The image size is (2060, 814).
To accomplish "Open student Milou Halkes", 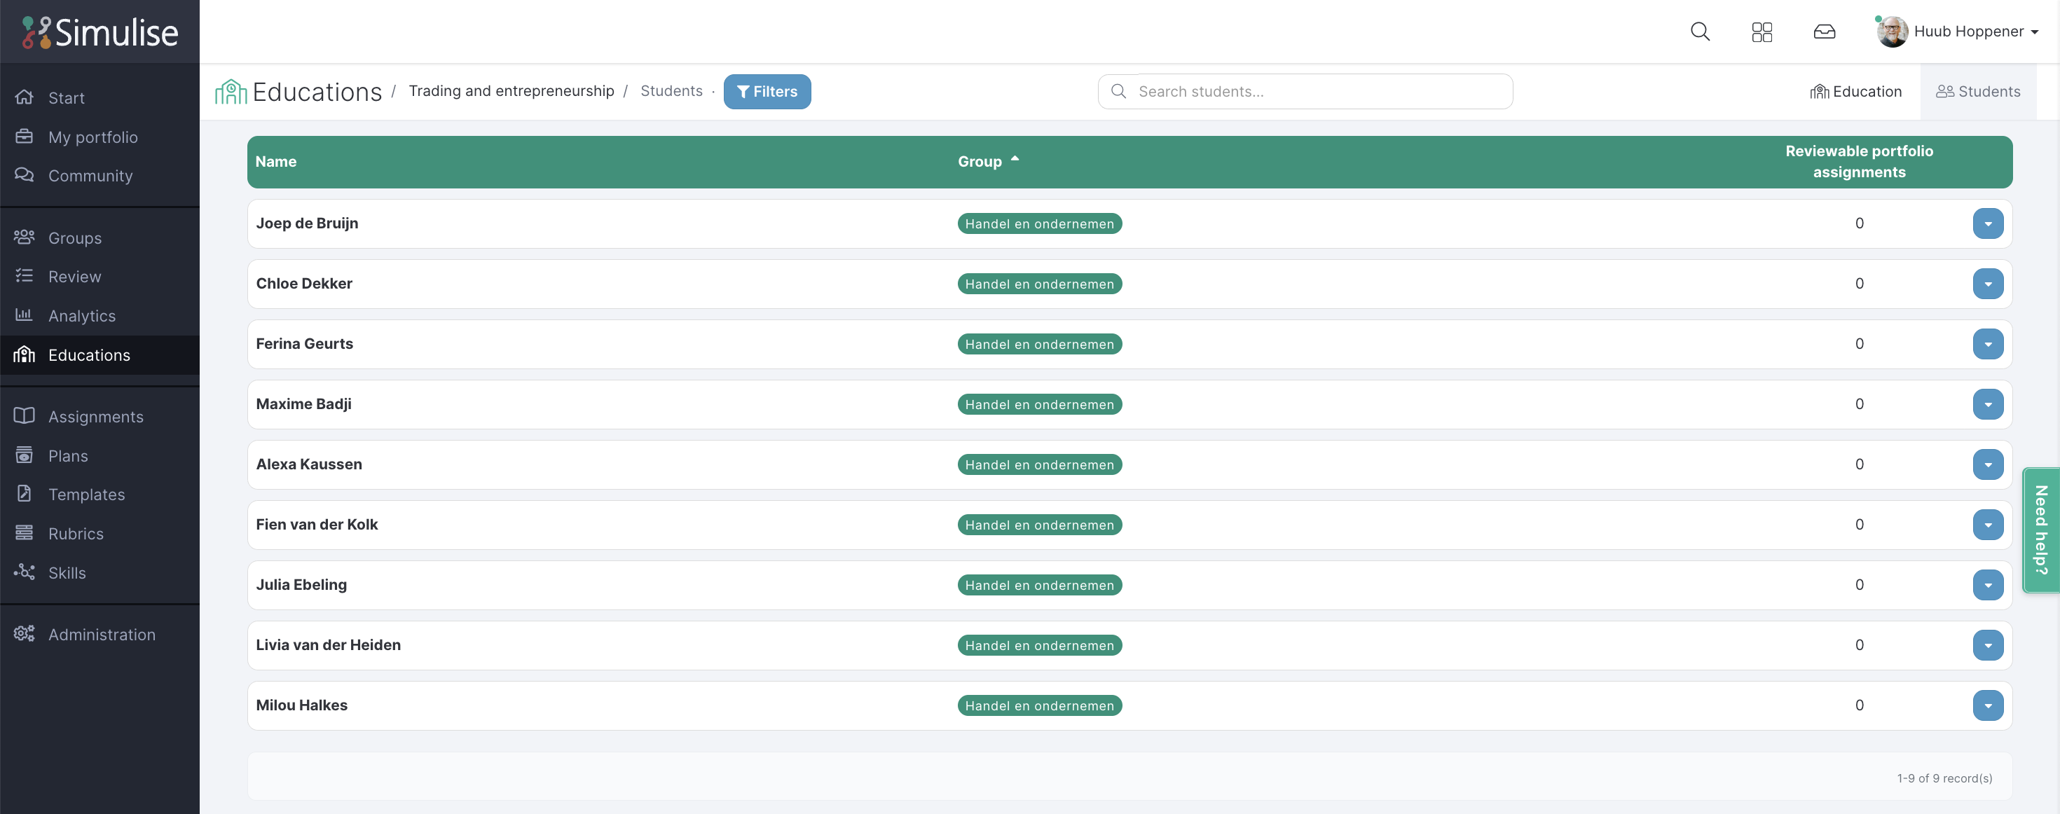I will 301,705.
